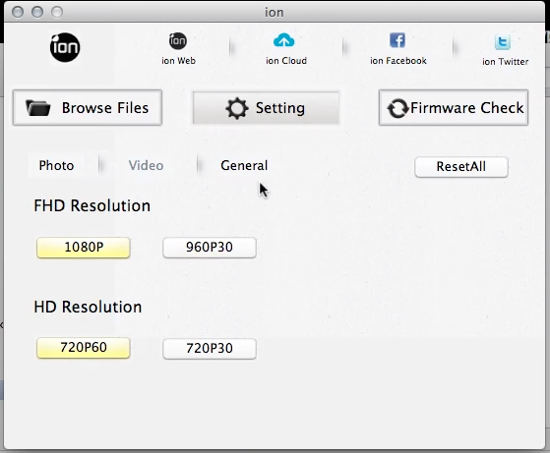Click the ion Twitter text label
This screenshot has width=550, height=453.
click(x=505, y=62)
